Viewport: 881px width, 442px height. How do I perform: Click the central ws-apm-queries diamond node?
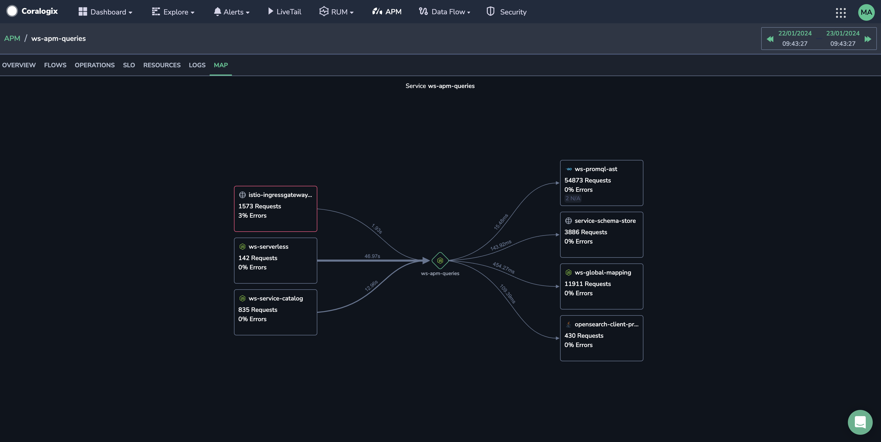[x=440, y=261]
